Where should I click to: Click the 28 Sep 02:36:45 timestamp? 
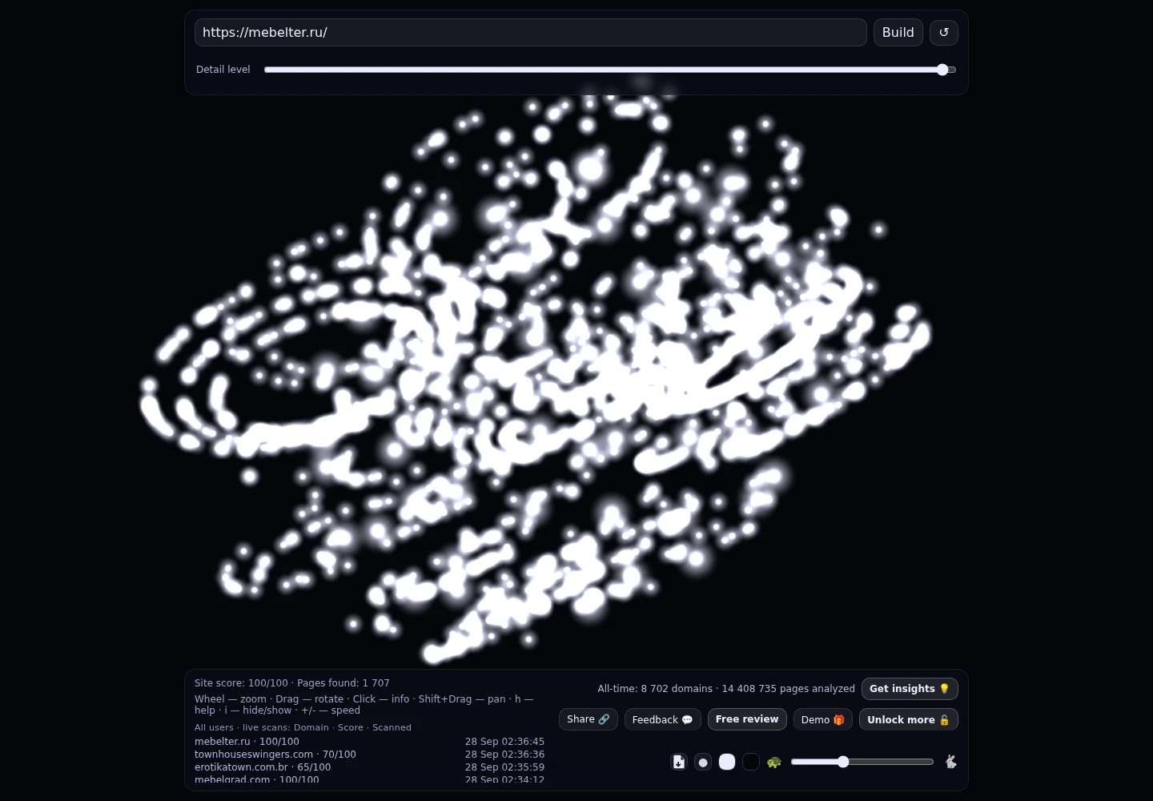pyautogui.click(x=504, y=742)
